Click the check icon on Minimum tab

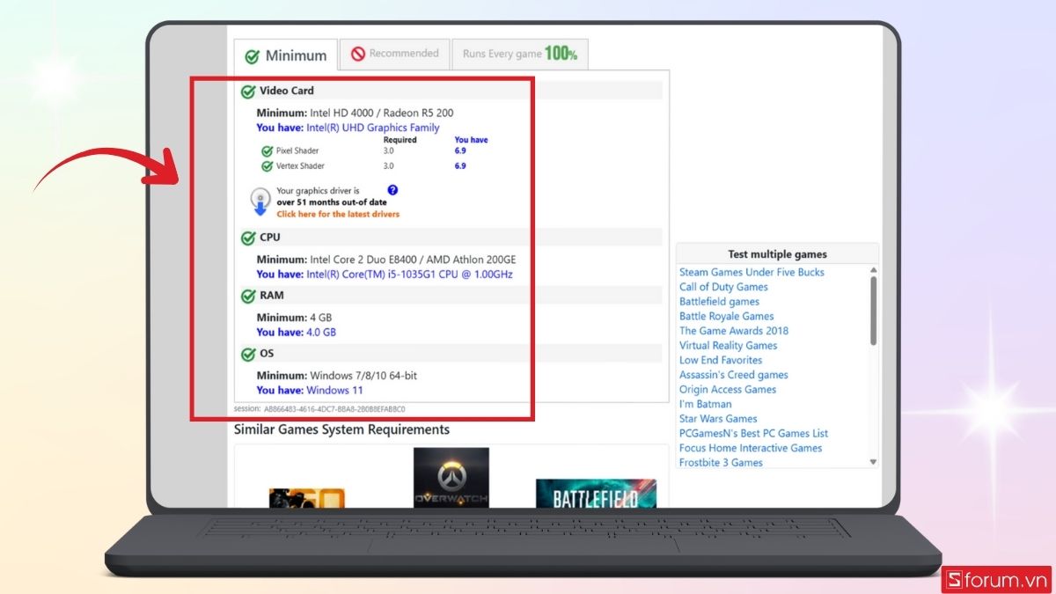pyautogui.click(x=252, y=56)
